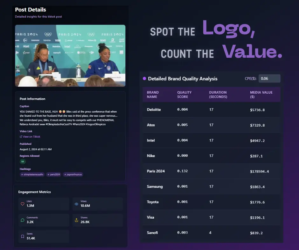Select the Samsung brand name cell
299x250 pixels.
[x=155, y=187]
